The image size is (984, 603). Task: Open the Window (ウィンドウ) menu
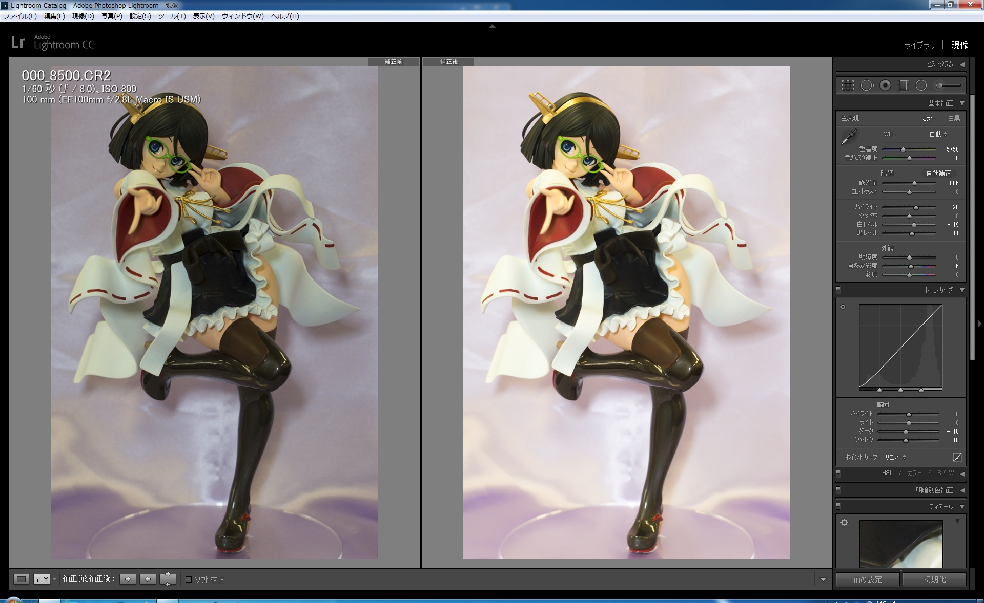(242, 16)
